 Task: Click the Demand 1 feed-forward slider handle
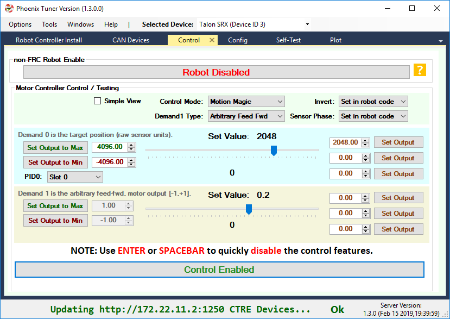[x=249, y=210]
